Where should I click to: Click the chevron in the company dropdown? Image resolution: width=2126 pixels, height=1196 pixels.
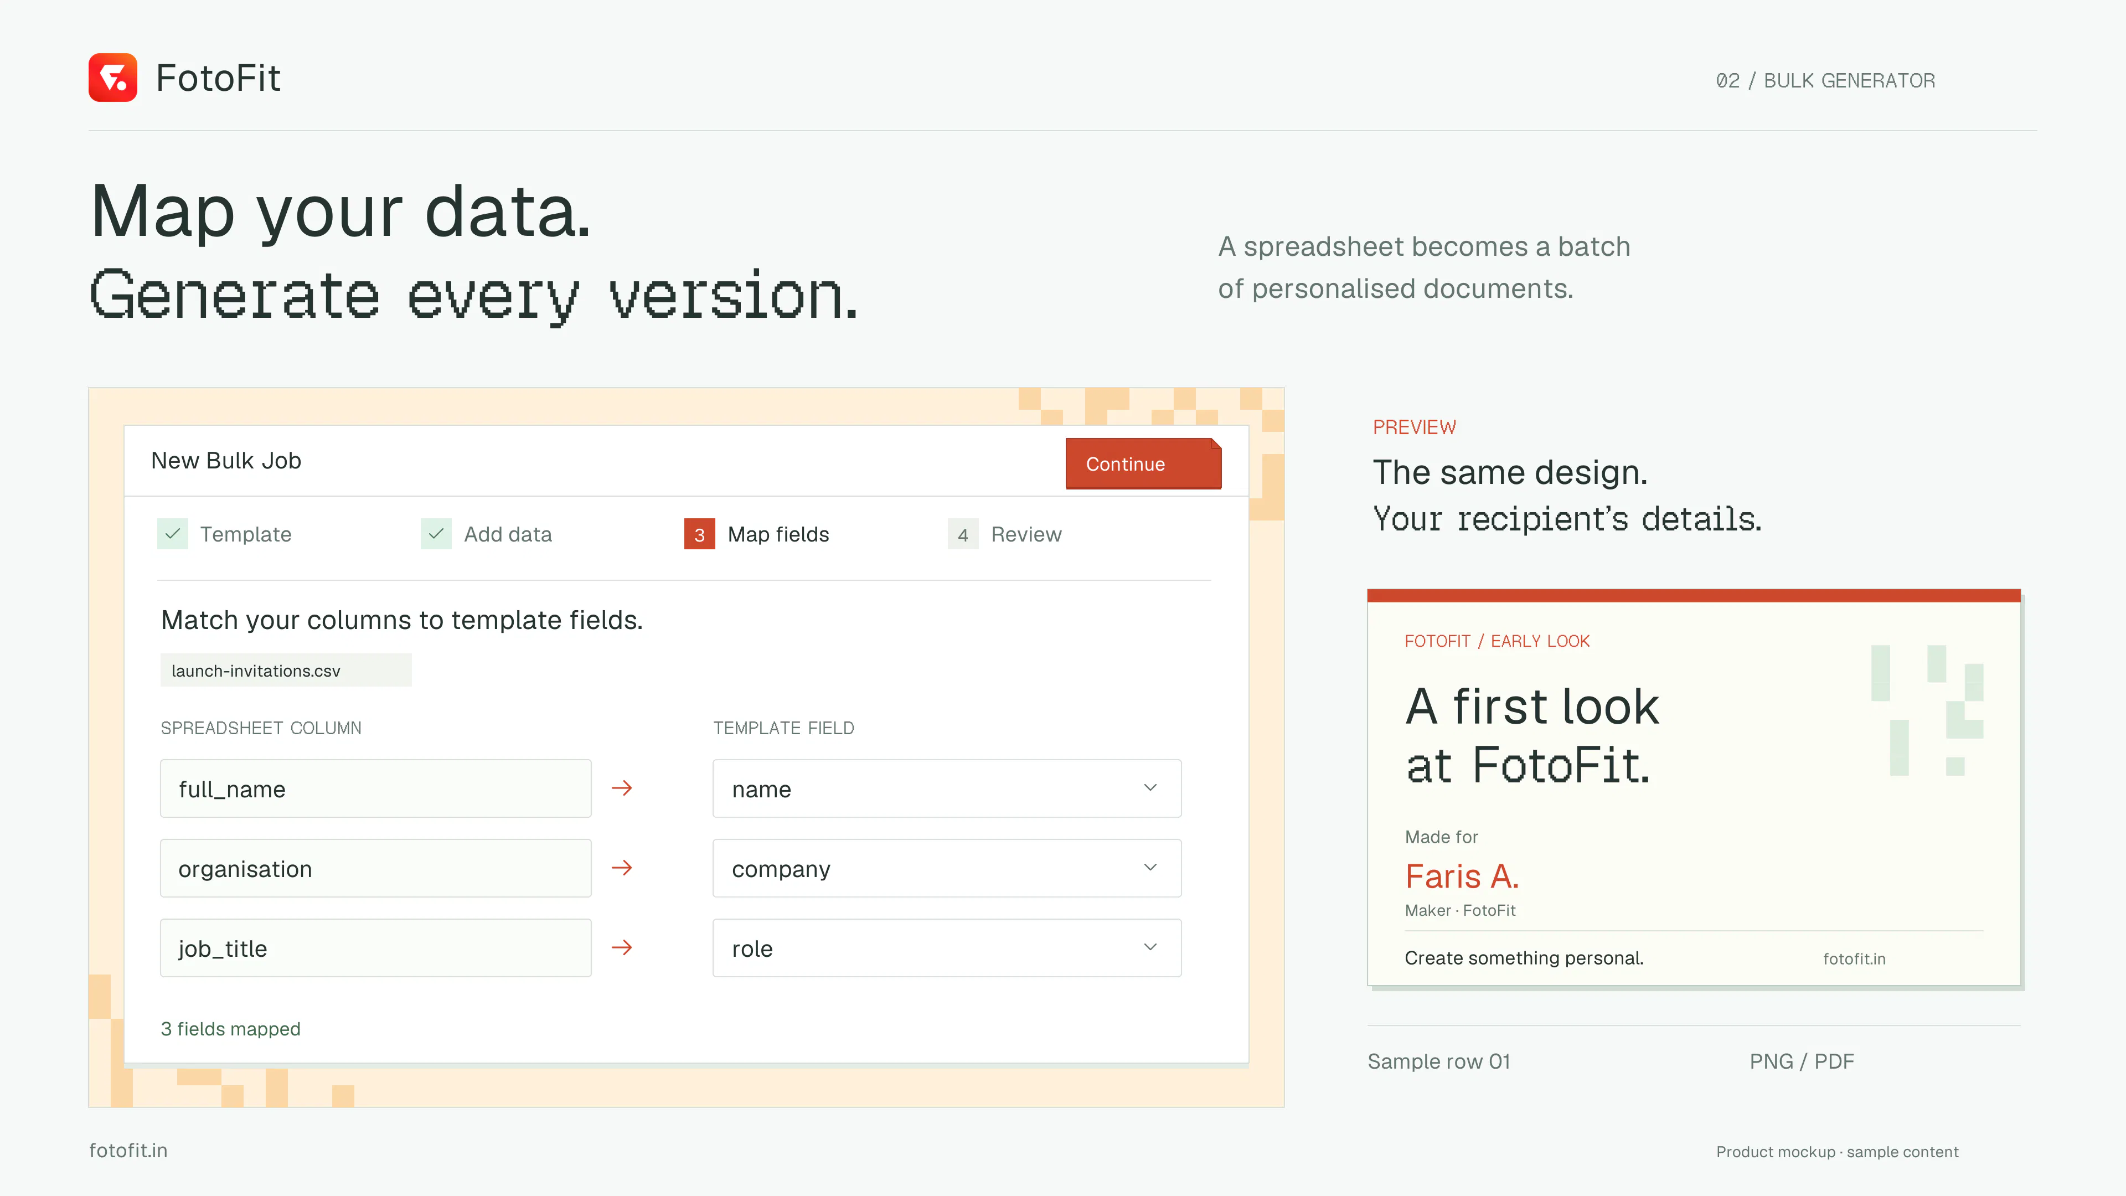[1150, 868]
